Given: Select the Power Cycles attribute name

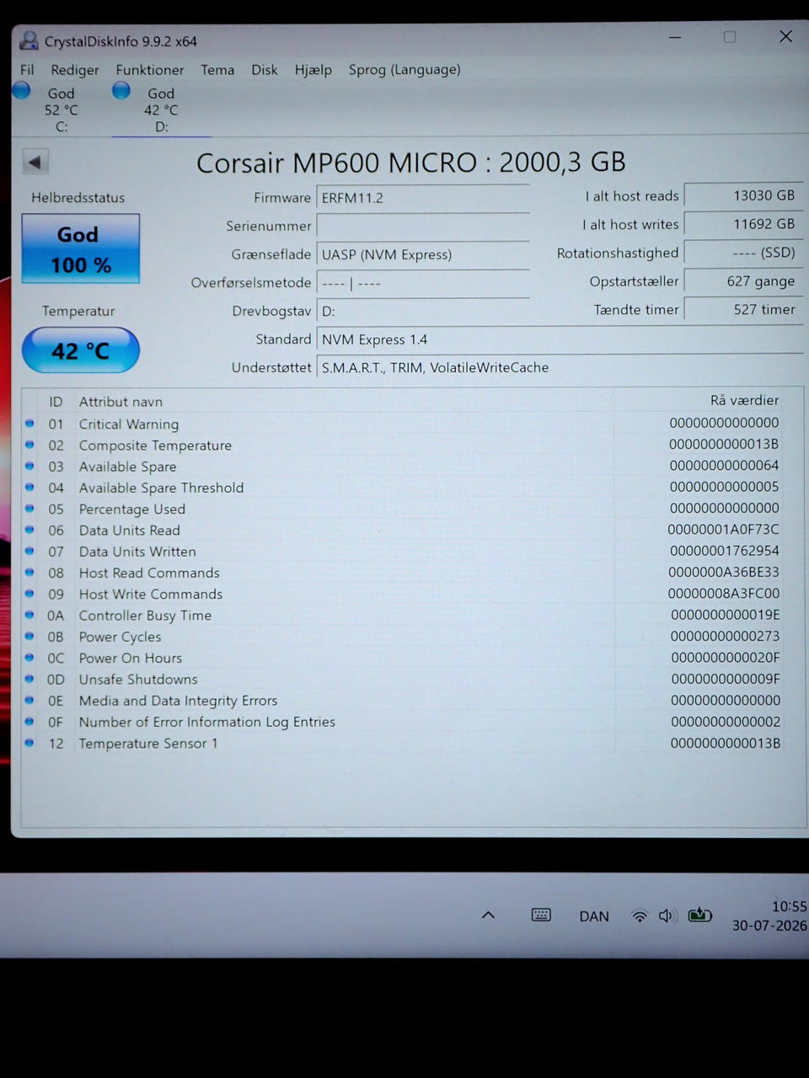Looking at the screenshot, I should (120, 637).
